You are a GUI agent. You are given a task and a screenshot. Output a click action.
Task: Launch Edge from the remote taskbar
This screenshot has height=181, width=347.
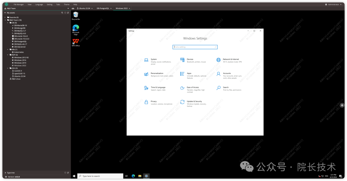133,176
